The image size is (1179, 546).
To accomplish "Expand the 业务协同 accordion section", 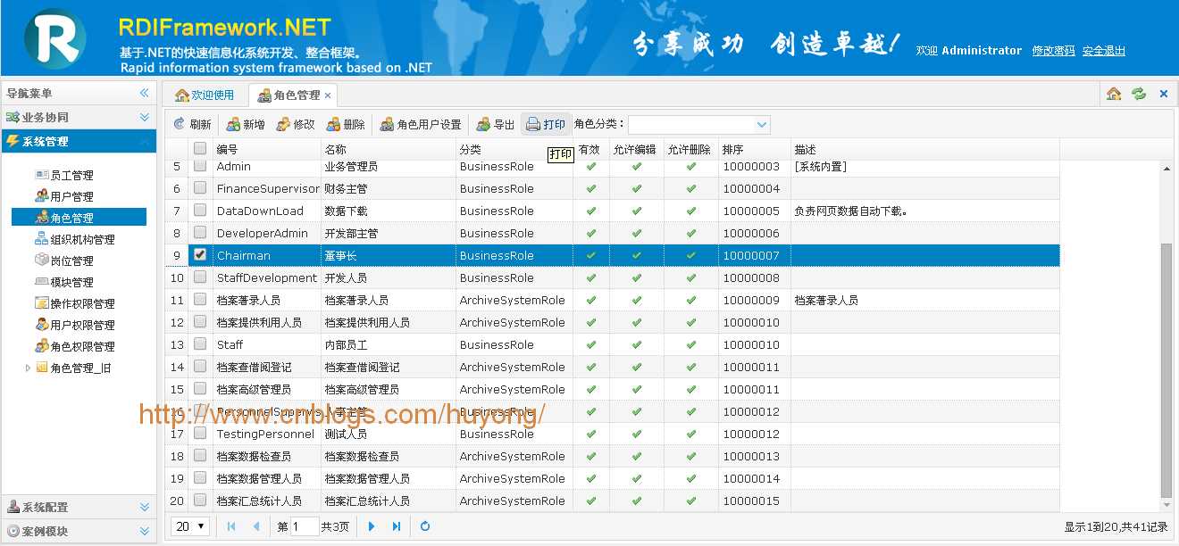I will click(x=79, y=117).
